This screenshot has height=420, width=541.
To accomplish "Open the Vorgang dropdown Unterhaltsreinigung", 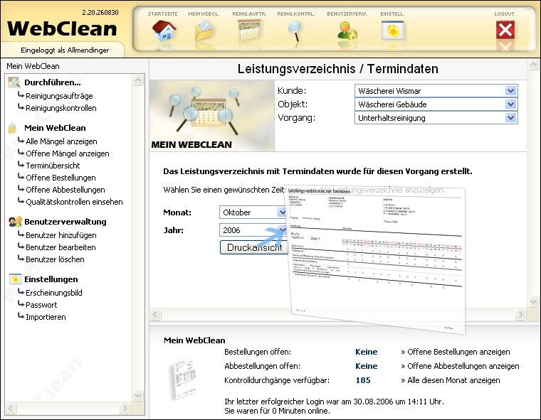I will 436,118.
